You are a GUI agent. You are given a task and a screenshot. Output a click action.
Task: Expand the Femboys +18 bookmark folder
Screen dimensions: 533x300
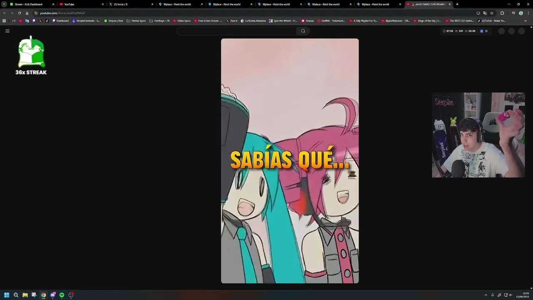[159, 20]
